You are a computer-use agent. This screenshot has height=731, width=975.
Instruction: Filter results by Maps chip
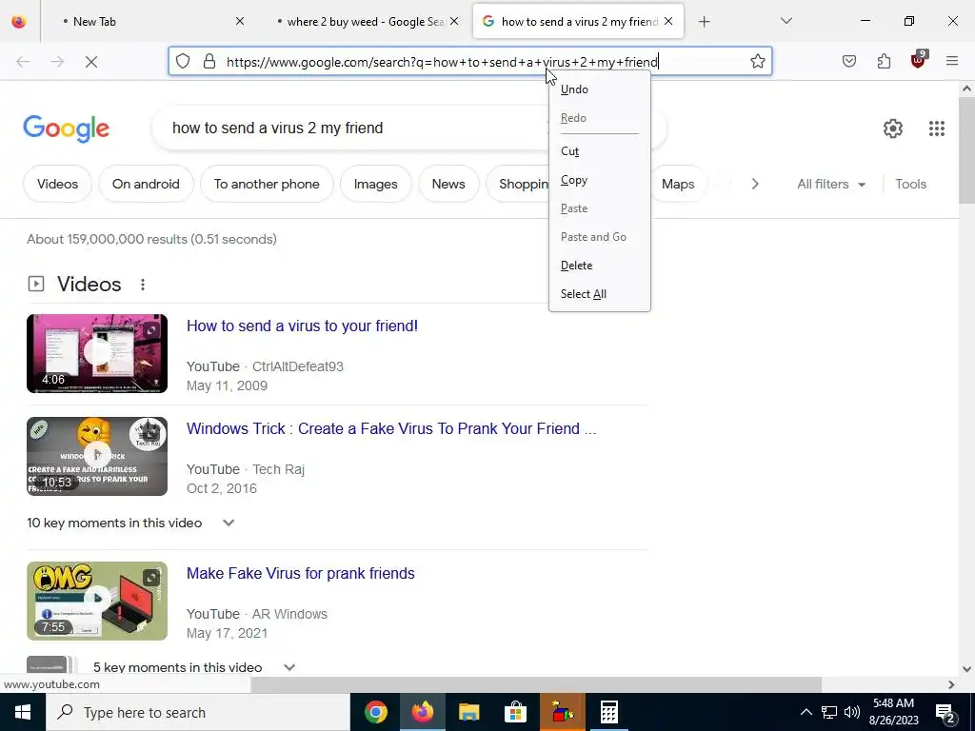tap(678, 184)
